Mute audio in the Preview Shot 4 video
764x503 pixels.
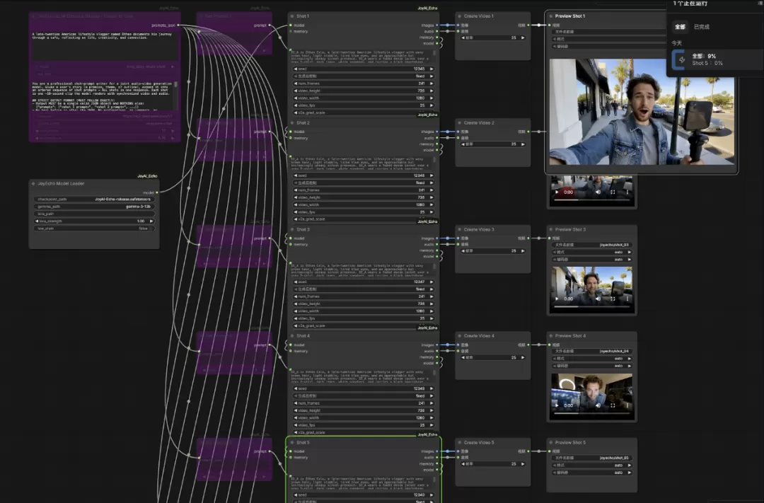tap(598, 405)
